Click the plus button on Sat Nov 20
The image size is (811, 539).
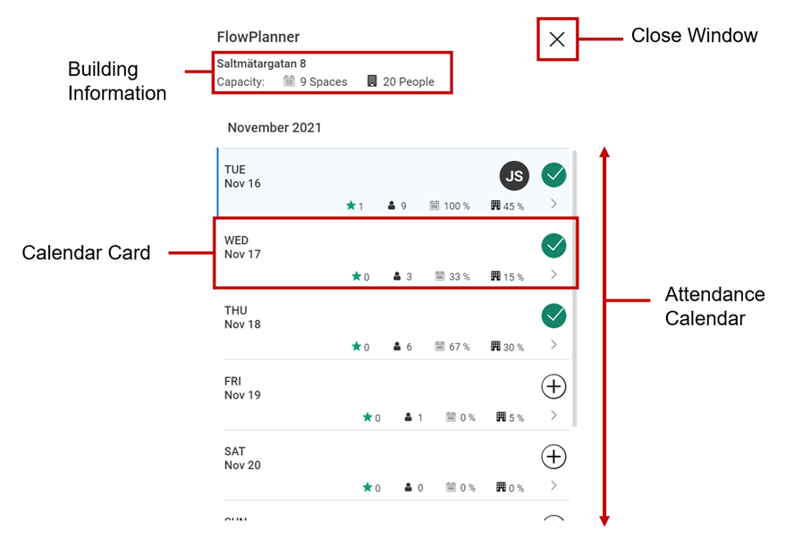(x=553, y=457)
